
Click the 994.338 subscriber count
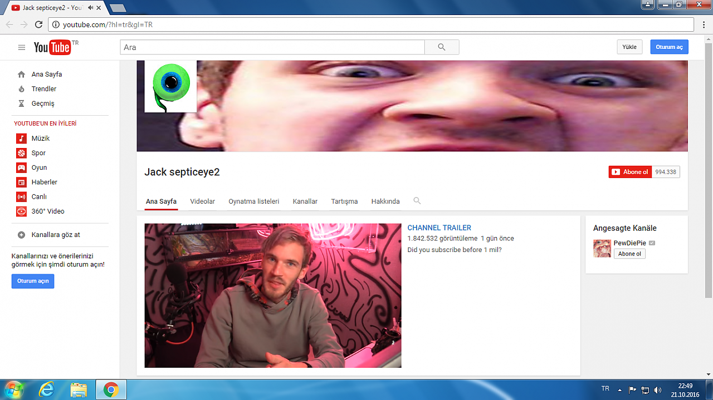(666, 172)
